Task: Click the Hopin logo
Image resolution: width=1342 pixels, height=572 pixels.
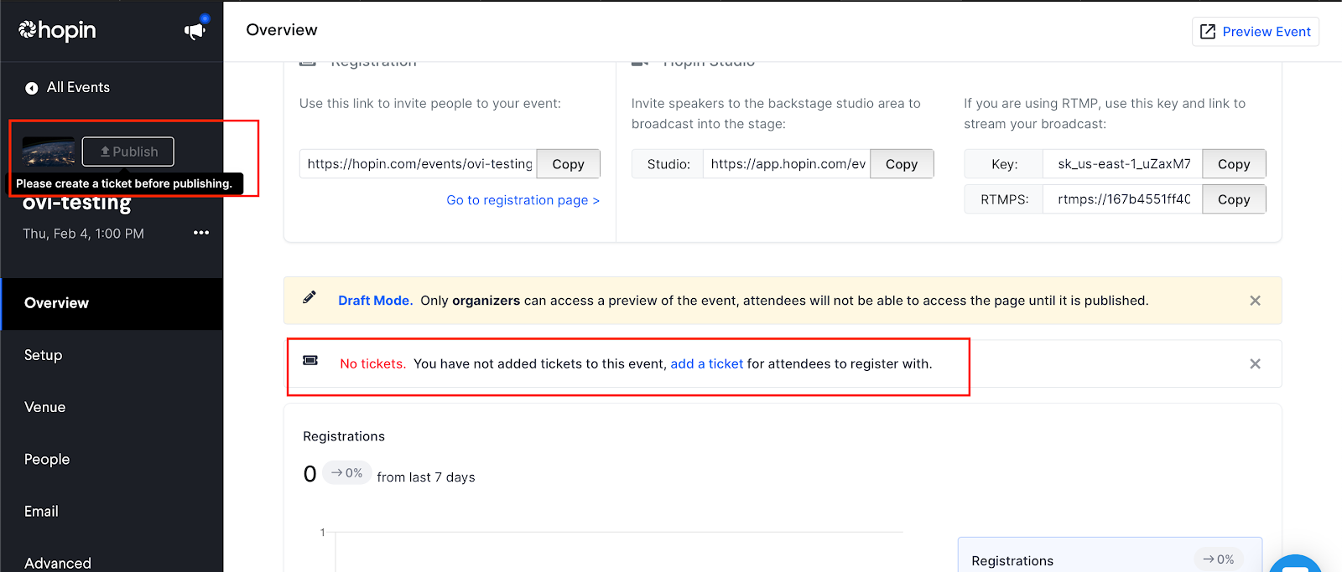Action: point(57,31)
